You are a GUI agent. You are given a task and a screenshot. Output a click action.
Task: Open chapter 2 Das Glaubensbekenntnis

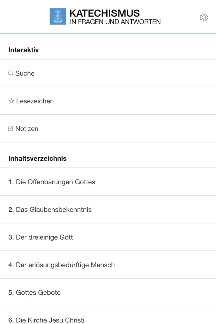pos(108,210)
